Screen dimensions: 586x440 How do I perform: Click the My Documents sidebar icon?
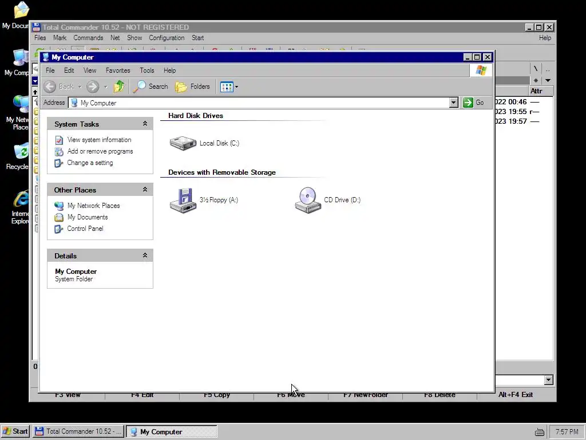pyautogui.click(x=59, y=217)
